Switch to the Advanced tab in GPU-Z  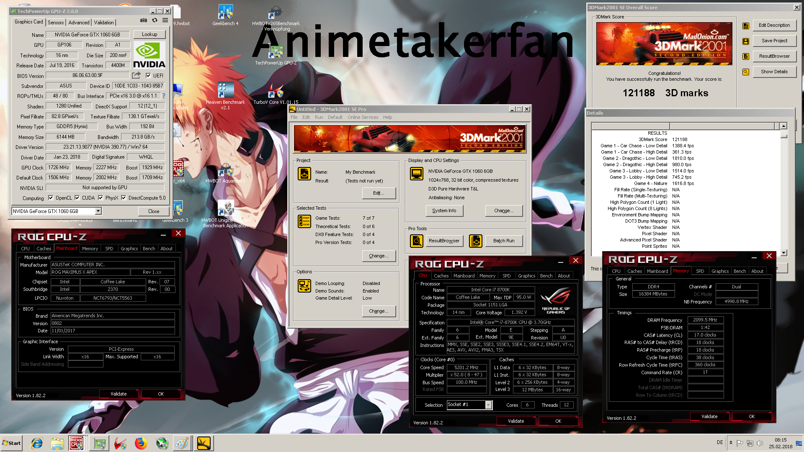pos(79,23)
